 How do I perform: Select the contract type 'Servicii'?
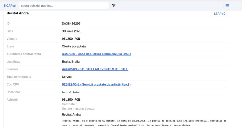pyautogui.click(x=67, y=77)
